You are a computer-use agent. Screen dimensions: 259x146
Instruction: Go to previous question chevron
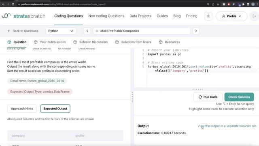(87, 31)
